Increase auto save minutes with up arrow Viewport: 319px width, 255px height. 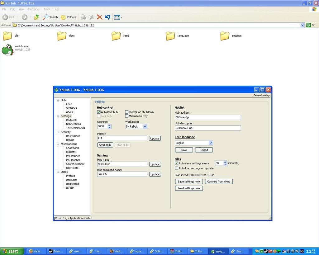(x=225, y=162)
